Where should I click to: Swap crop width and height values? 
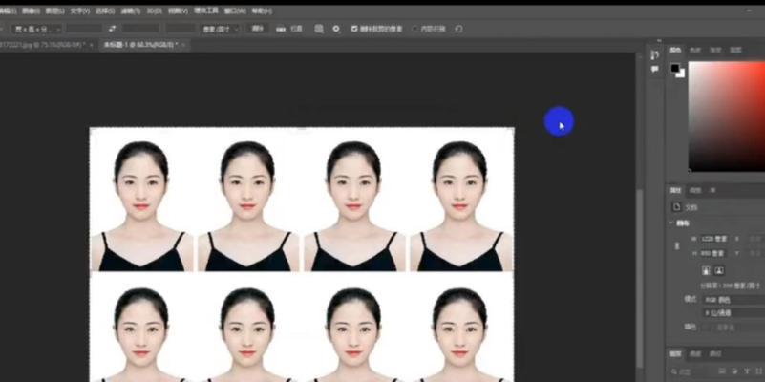[112, 29]
